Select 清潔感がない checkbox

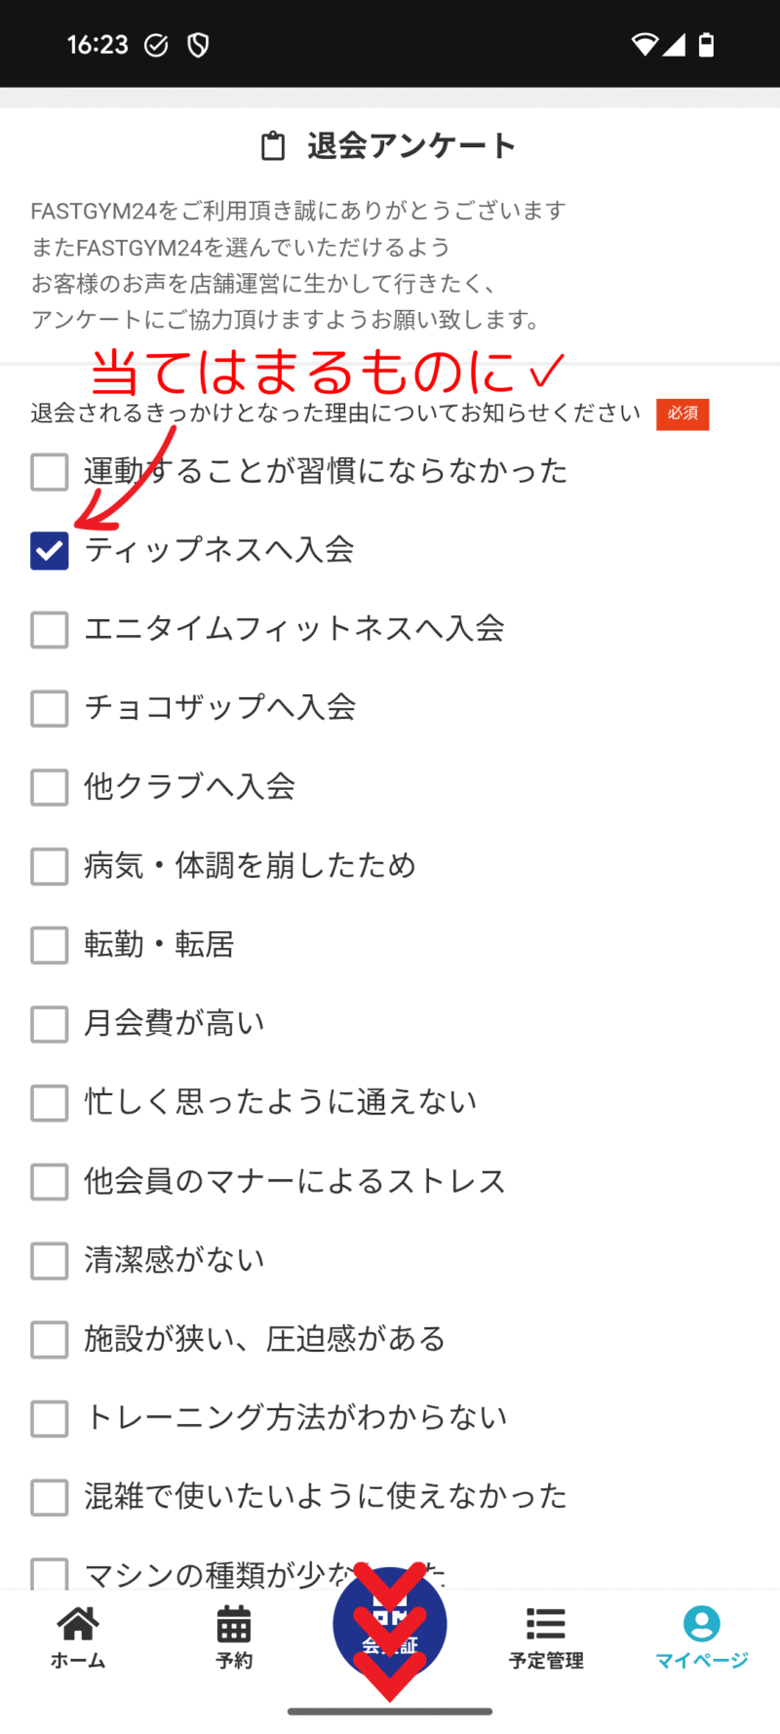[50, 1260]
